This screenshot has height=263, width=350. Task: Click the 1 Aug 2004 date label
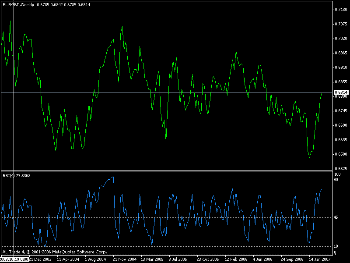pyautogui.click(x=95, y=259)
